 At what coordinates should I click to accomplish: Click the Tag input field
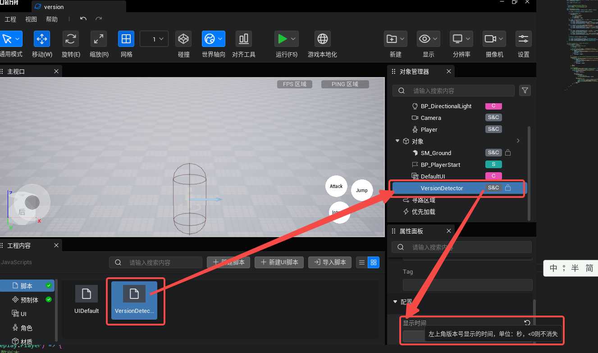coord(467,285)
